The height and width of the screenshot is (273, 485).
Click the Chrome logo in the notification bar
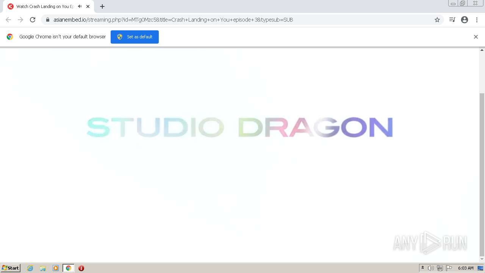(x=10, y=37)
